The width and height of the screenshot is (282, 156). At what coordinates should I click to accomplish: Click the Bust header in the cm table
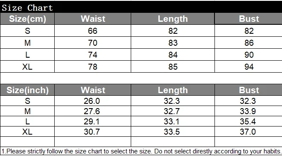[x=248, y=19]
